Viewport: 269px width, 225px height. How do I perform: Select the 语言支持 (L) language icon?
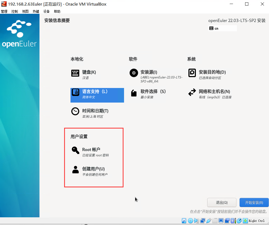point(75,92)
